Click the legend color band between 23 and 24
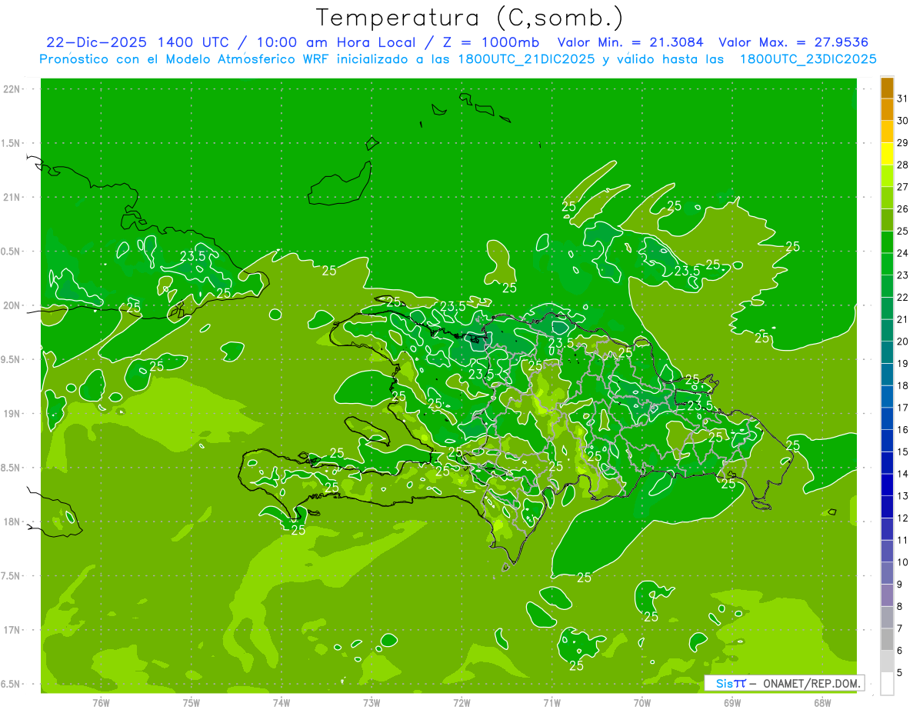Image resolution: width=923 pixels, height=713 pixels. point(887,265)
